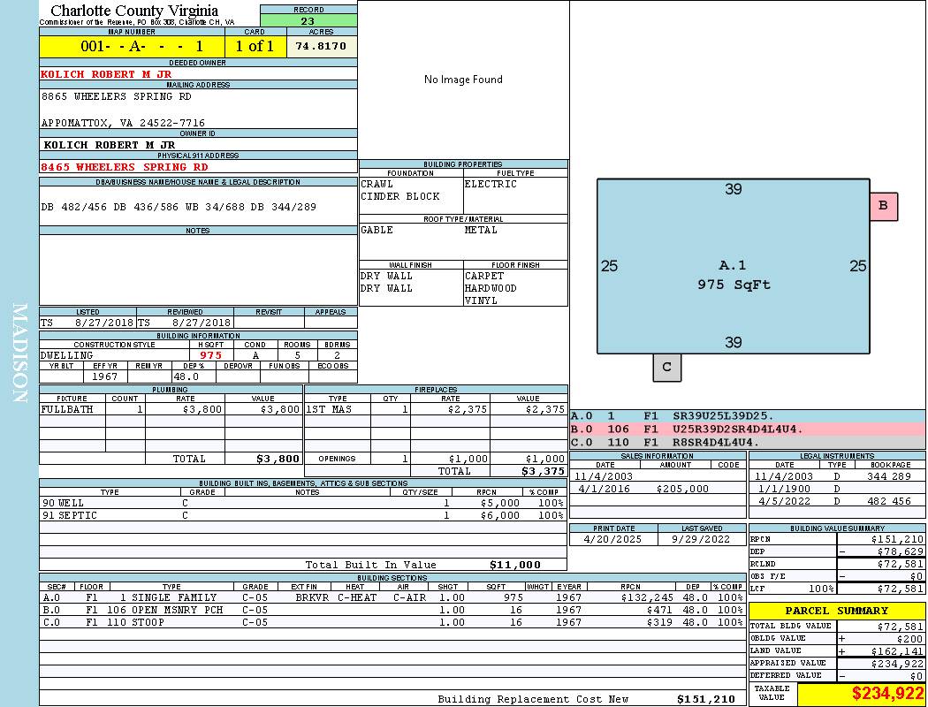Image resolution: width=928 pixels, height=707 pixels.
Task: Select the C.0 row R8SR4D4L4U4
Action: coord(748,442)
